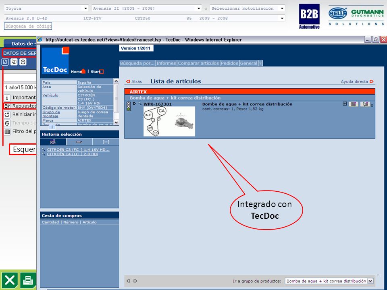Image resolution: width=387 pixels, height=290 pixels.
Task: Open the General menu
Action: click(x=249, y=63)
